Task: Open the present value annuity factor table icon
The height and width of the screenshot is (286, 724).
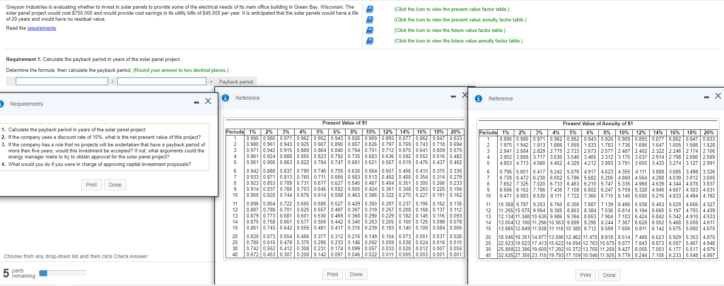Action: (370, 20)
